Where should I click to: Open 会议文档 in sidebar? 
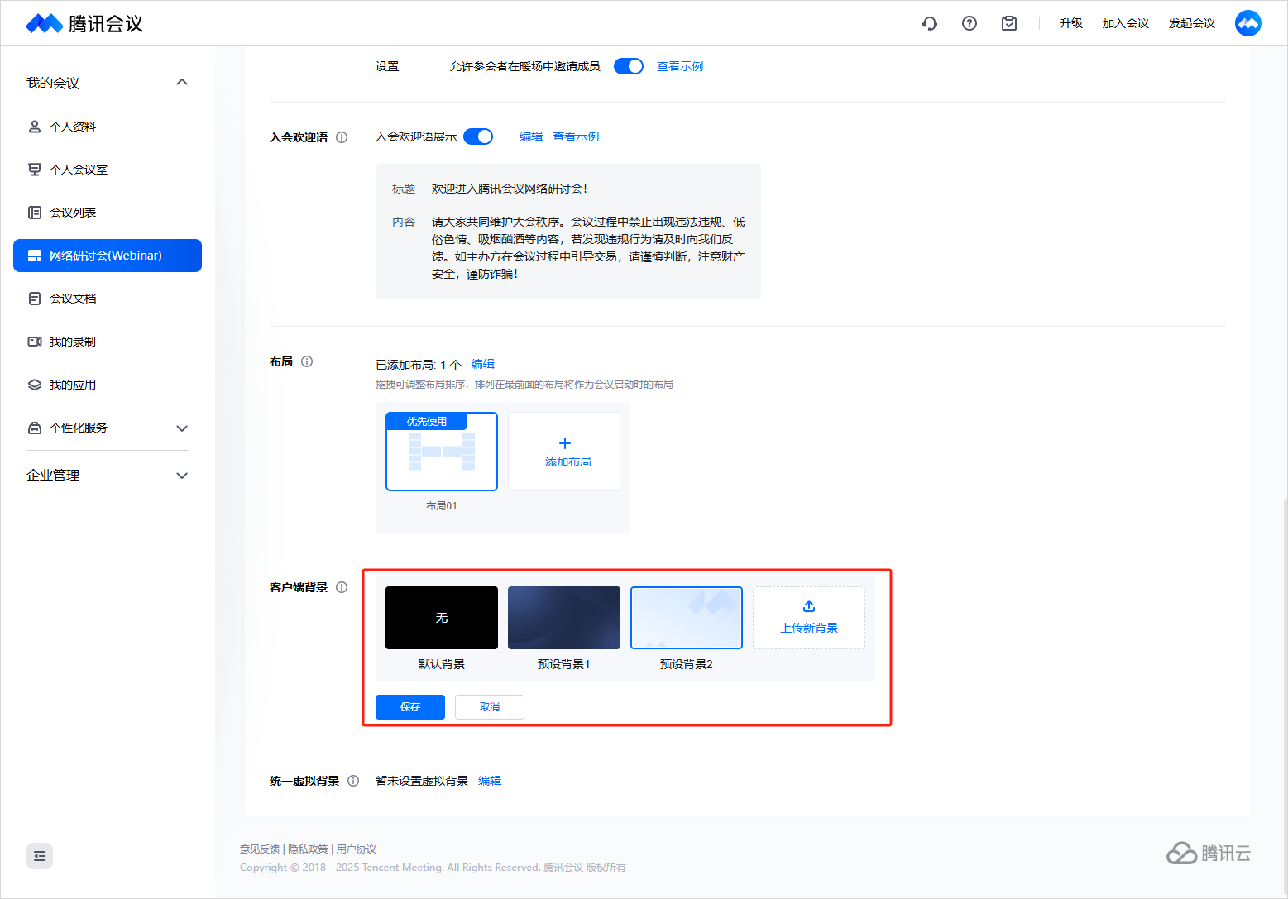[108, 299]
